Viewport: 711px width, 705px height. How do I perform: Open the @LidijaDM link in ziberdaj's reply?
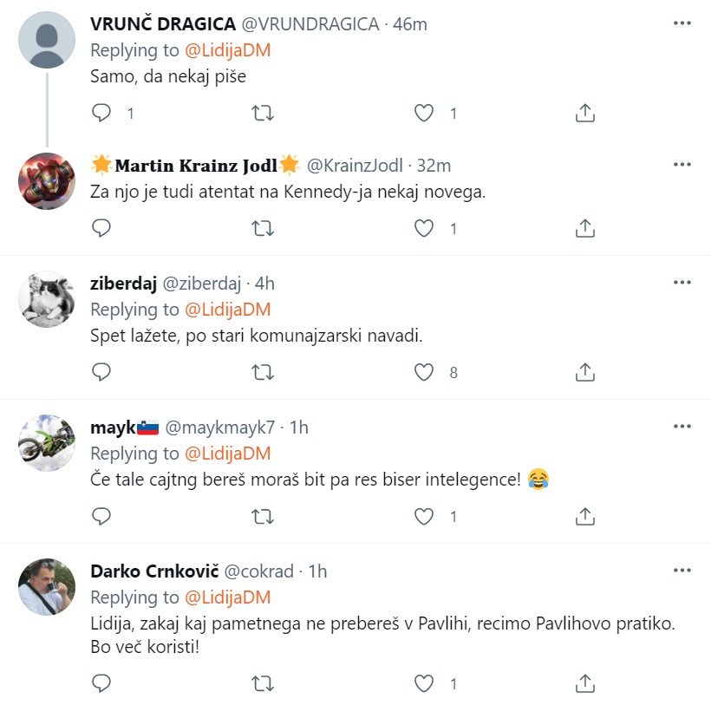tap(227, 310)
